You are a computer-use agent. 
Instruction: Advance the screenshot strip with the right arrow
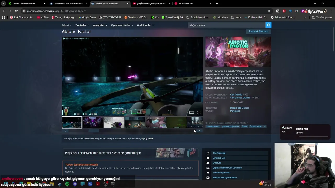(x=199, y=131)
